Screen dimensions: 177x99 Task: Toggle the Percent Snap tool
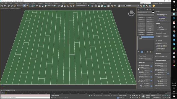[71, 6]
